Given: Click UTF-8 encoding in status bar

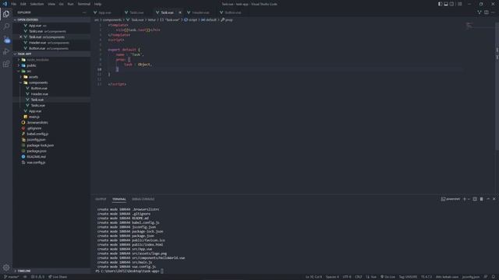Looking at the screenshot, I should (347, 277).
